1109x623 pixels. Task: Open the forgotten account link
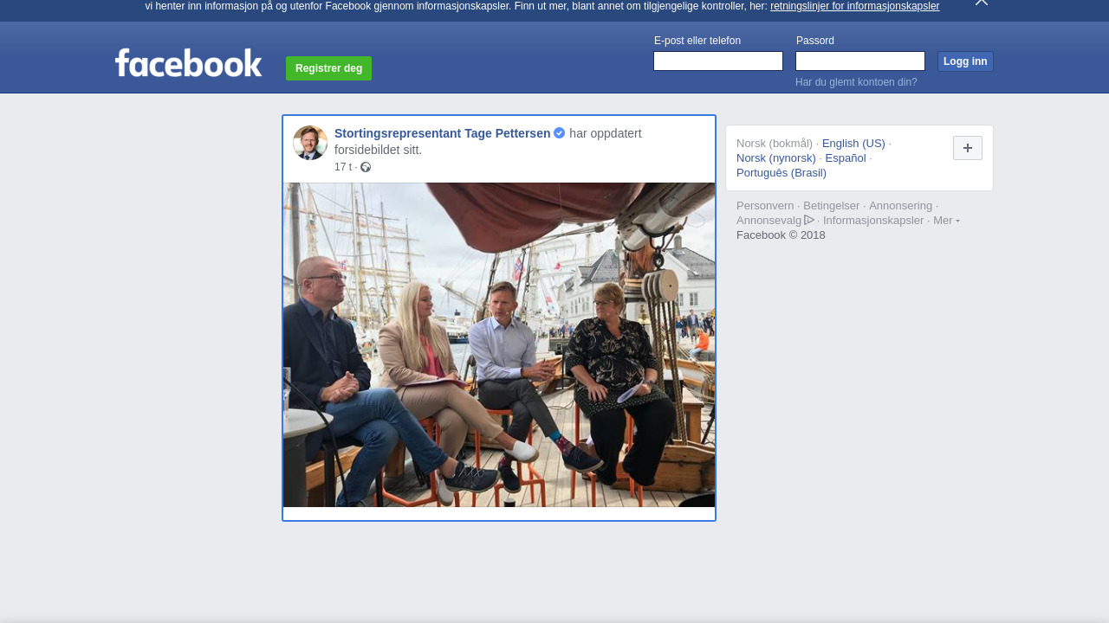pyautogui.click(x=855, y=82)
